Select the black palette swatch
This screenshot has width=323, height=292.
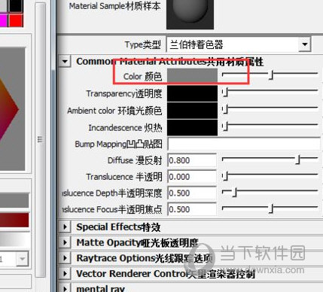point(17,5)
